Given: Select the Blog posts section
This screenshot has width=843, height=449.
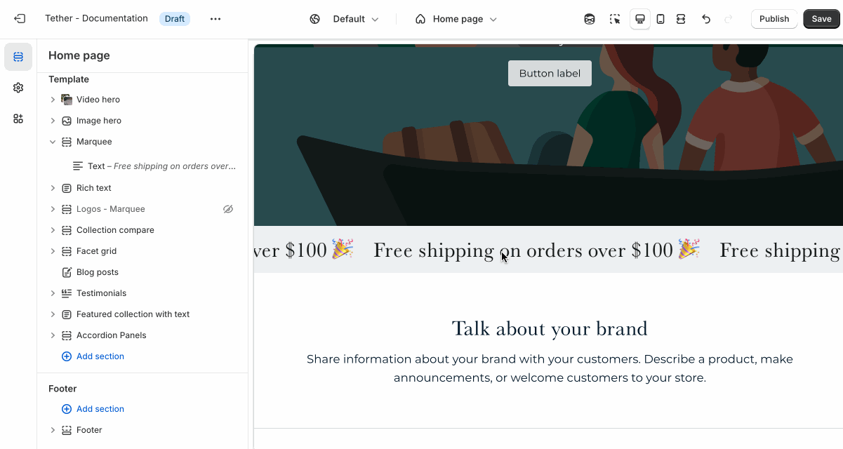Looking at the screenshot, I should click(97, 272).
